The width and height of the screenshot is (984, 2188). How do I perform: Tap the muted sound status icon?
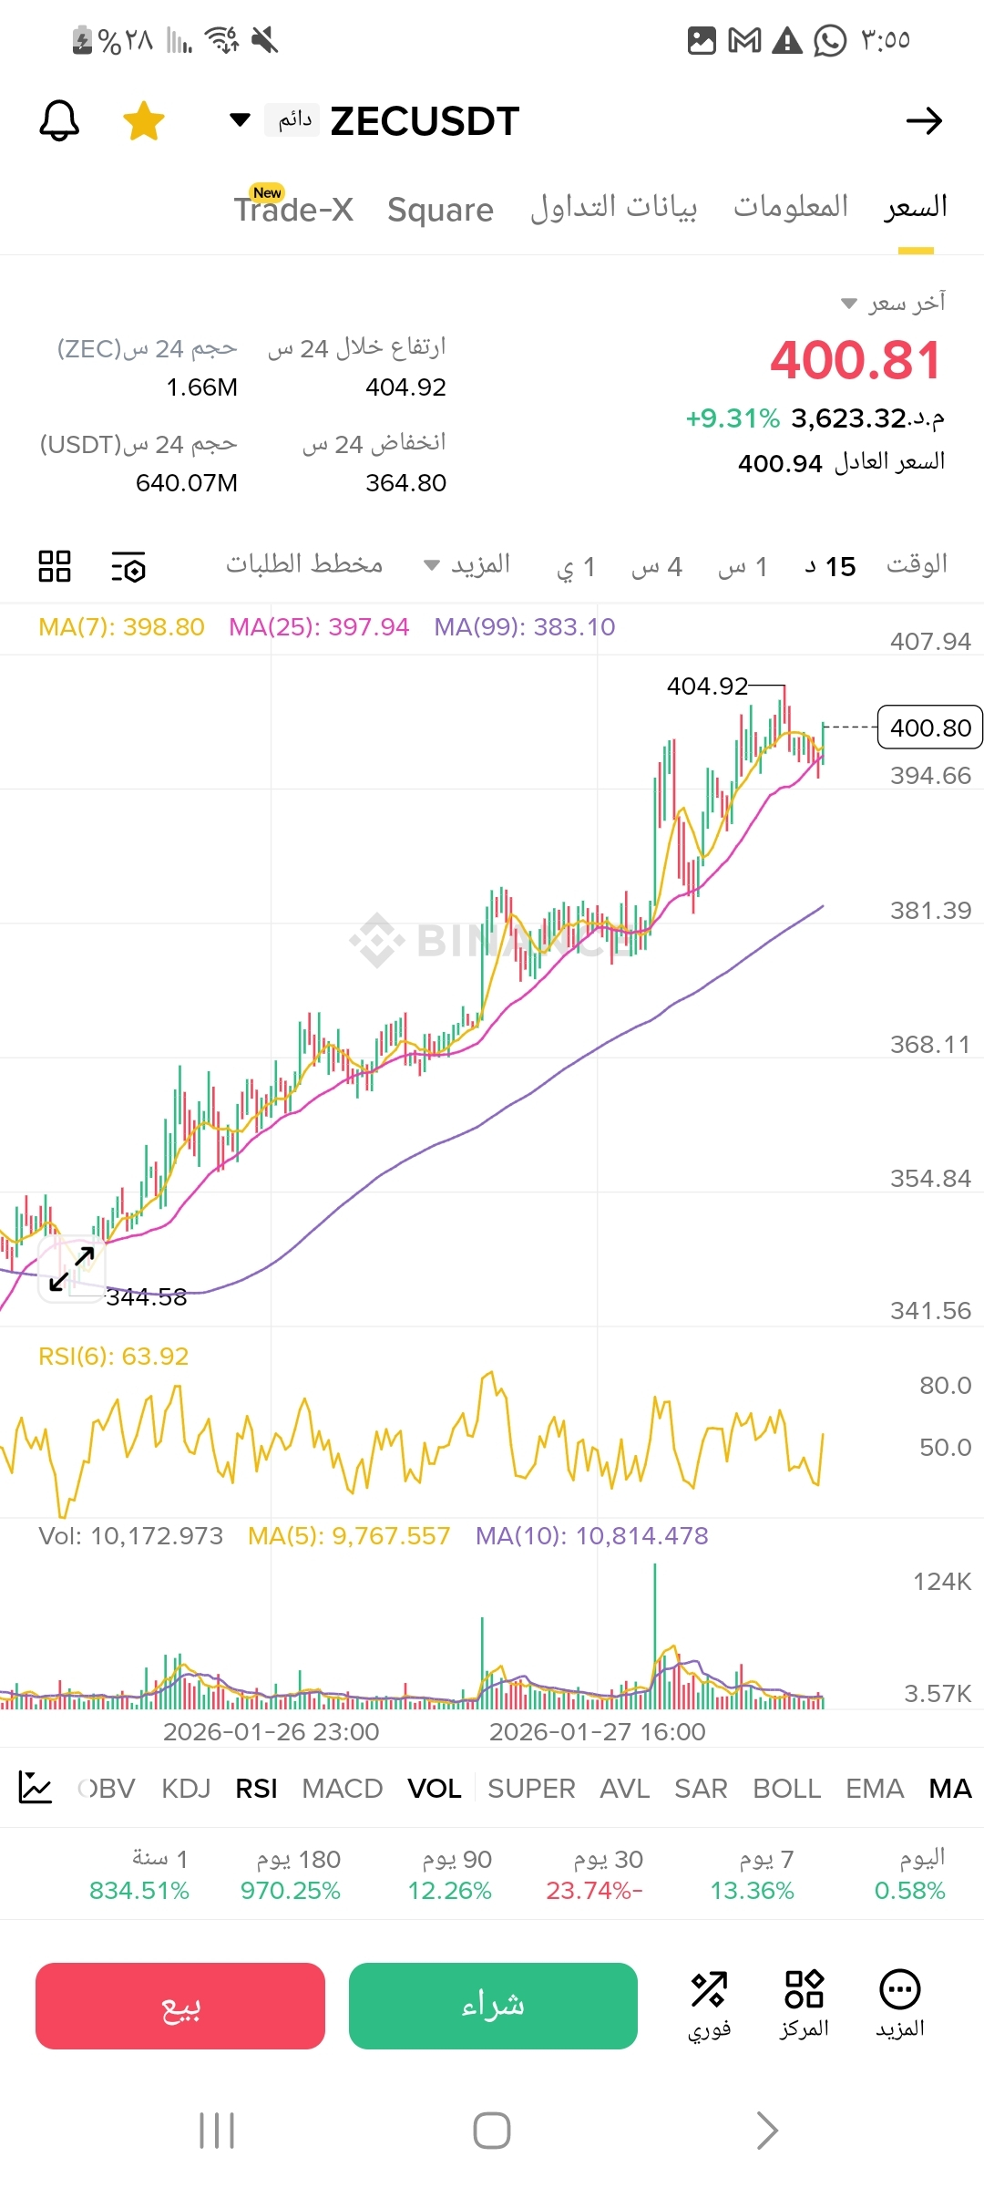tap(265, 40)
